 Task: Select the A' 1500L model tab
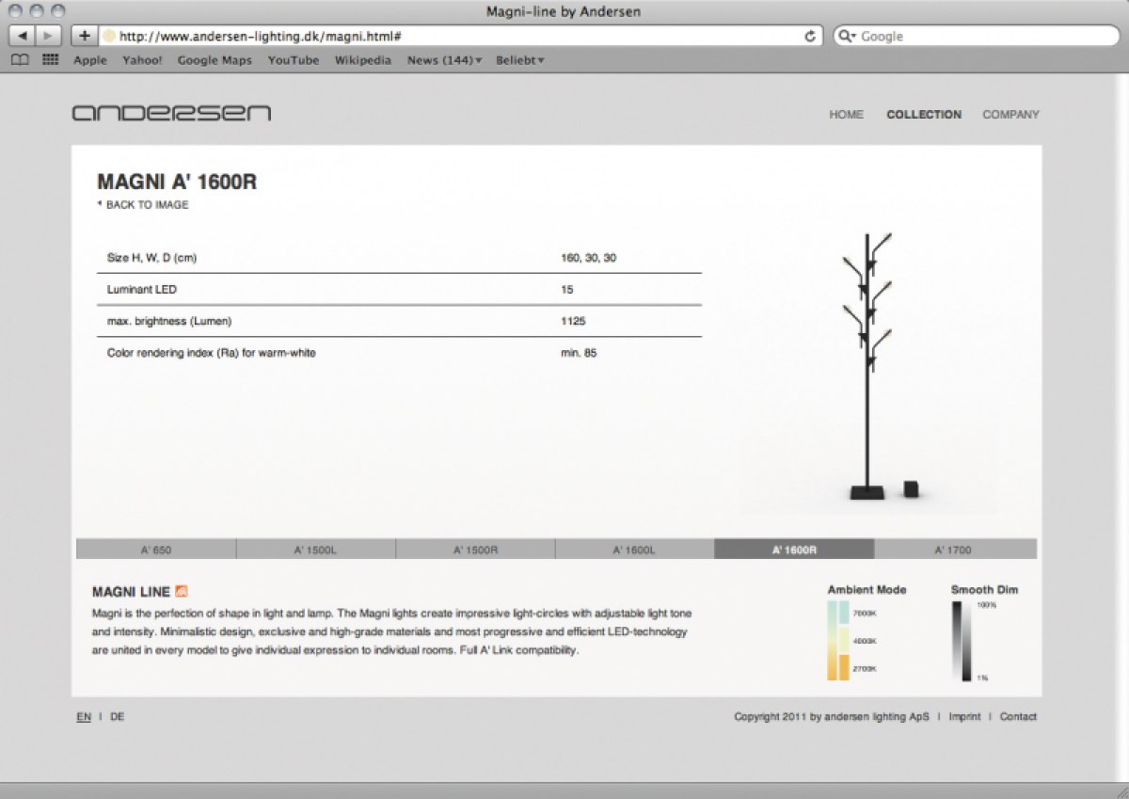(316, 550)
